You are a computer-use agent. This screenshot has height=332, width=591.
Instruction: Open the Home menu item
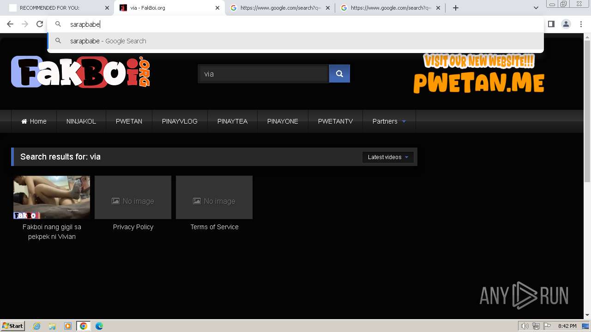[34, 121]
